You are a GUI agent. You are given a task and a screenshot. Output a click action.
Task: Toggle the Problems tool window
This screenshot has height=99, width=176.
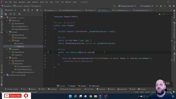click(52, 89)
